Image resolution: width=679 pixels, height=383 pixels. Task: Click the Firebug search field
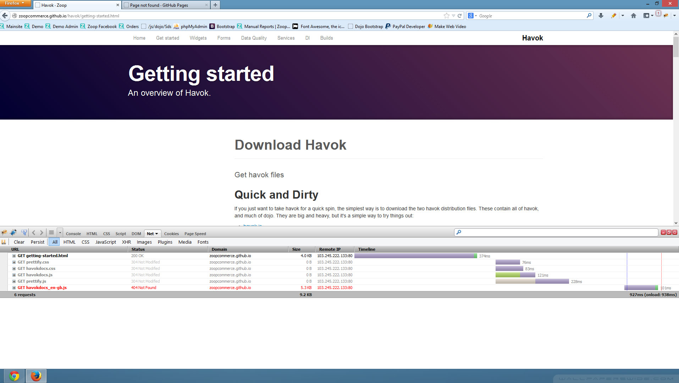click(556, 232)
